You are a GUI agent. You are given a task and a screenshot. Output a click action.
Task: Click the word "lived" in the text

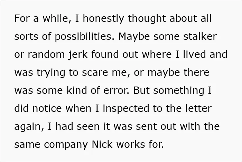click(x=194, y=54)
